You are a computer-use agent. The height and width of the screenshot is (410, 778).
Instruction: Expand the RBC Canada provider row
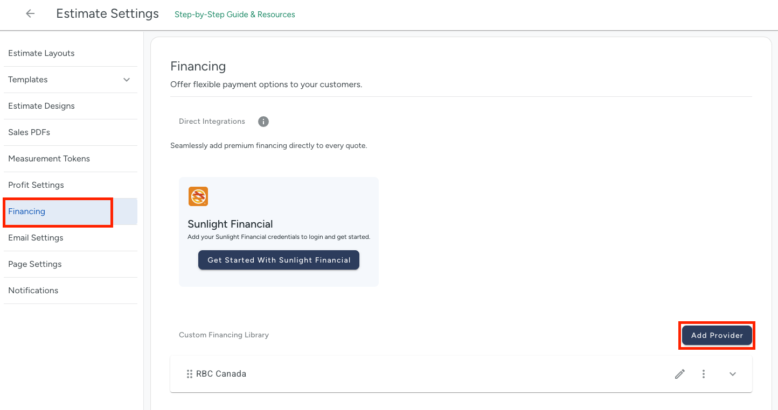tap(733, 374)
